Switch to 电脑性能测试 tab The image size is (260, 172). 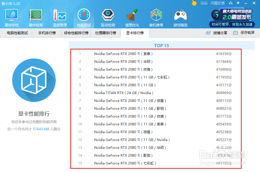point(17,33)
